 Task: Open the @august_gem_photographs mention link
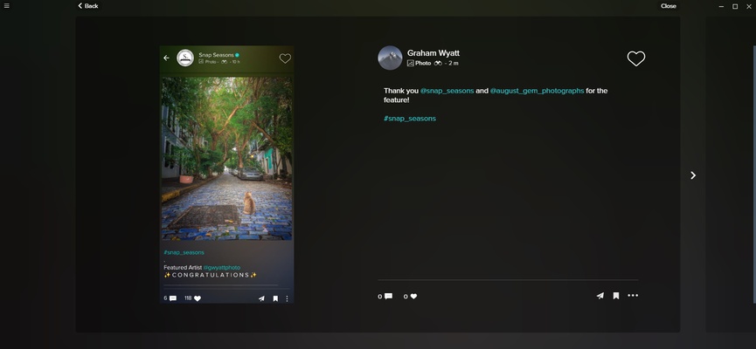click(x=537, y=91)
